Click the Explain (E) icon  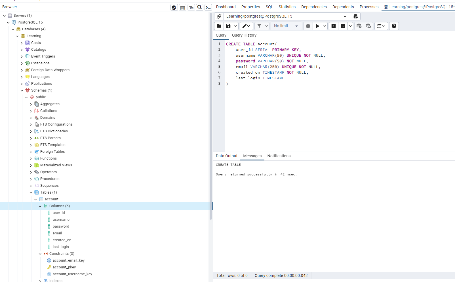click(x=334, y=26)
